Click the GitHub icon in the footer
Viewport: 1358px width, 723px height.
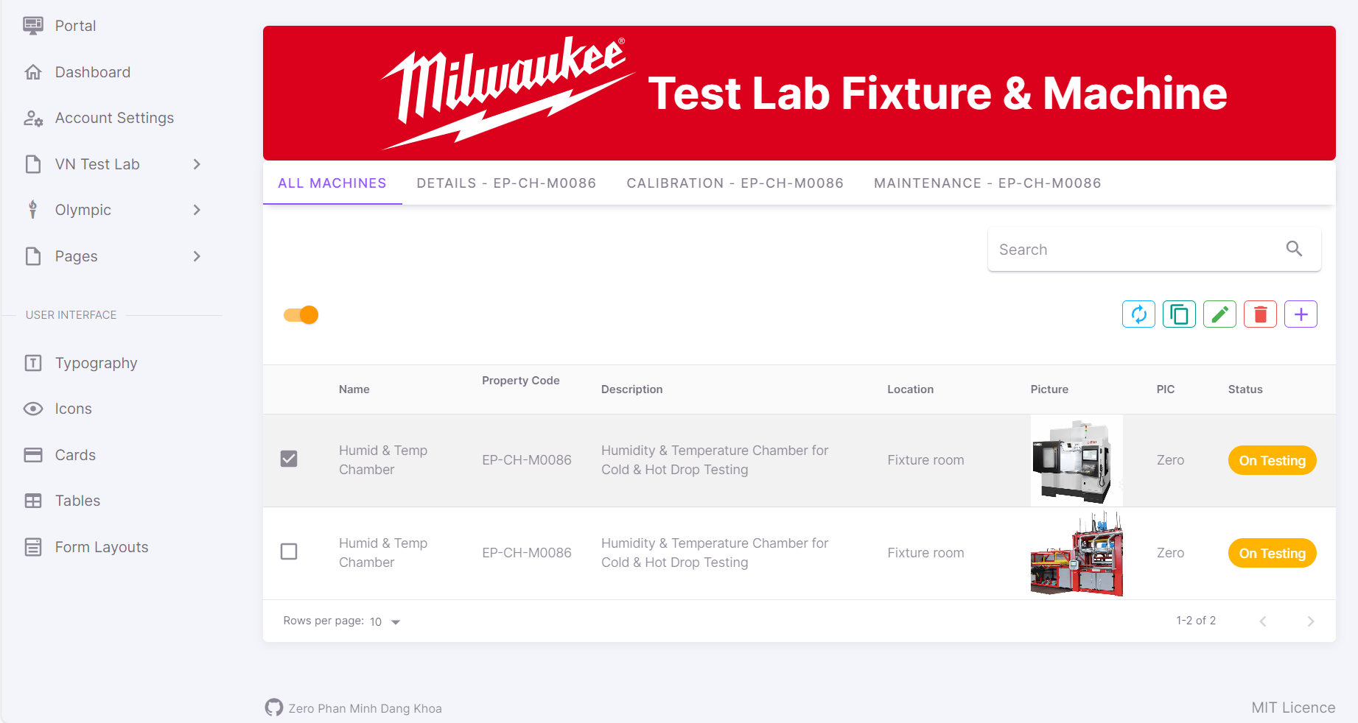[x=274, y=708]
